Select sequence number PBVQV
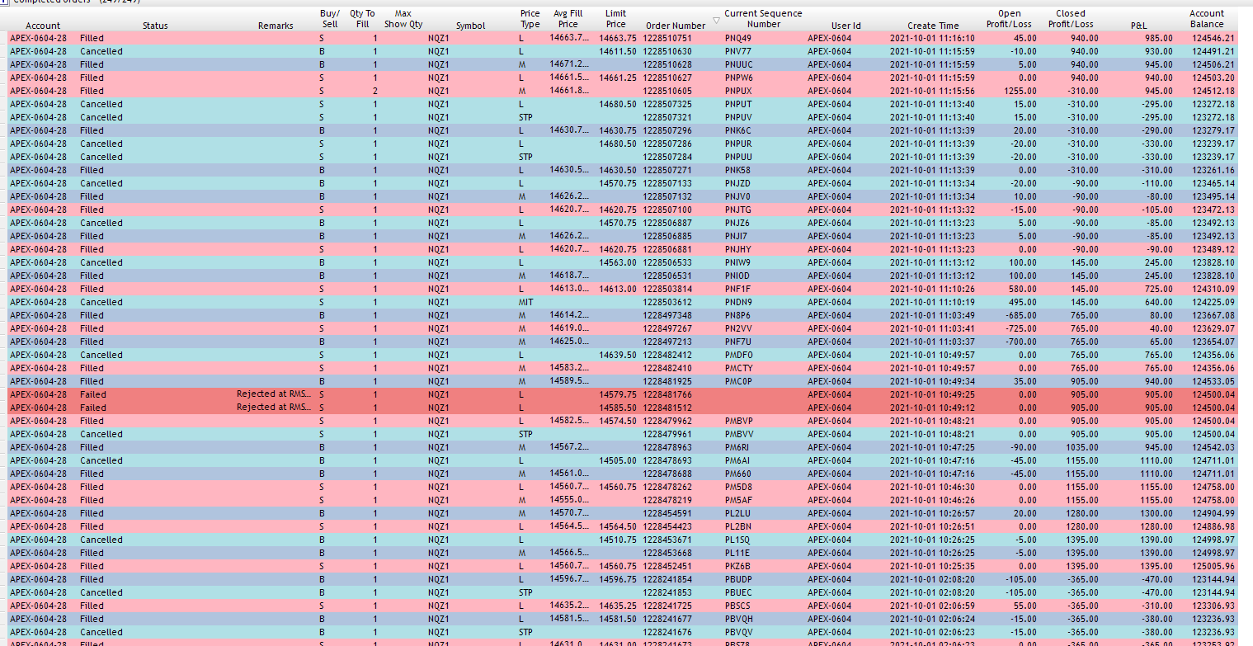This screenshot has height=646, width=1253. pos(738,632)
